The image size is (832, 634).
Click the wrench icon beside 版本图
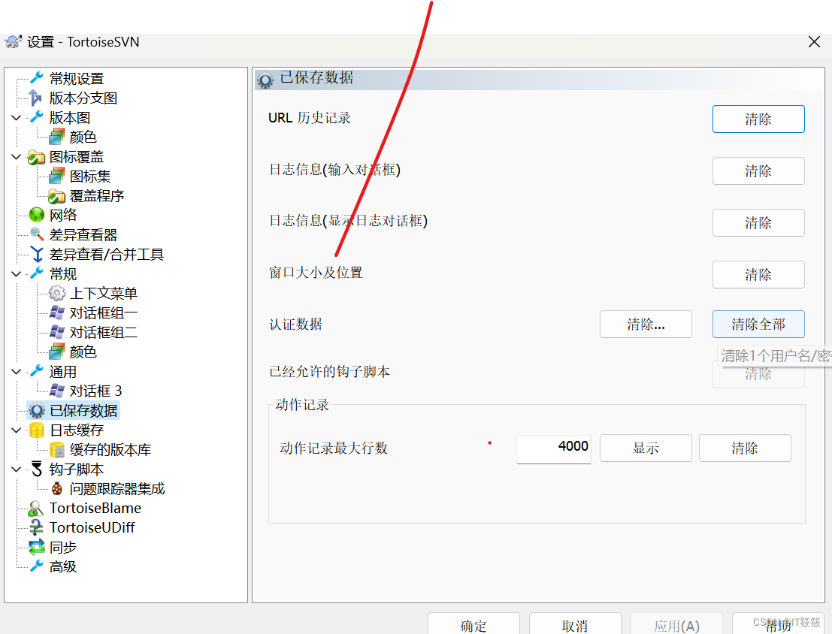(37, 116)
